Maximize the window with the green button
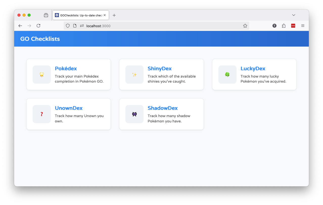323x205 pixels. (x=29, y=15)
